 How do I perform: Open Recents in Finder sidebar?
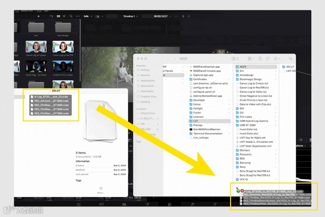143,75
